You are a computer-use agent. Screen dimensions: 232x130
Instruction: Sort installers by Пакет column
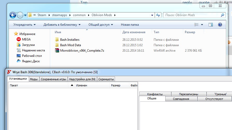pyautogui.click(x=38, y=85)
